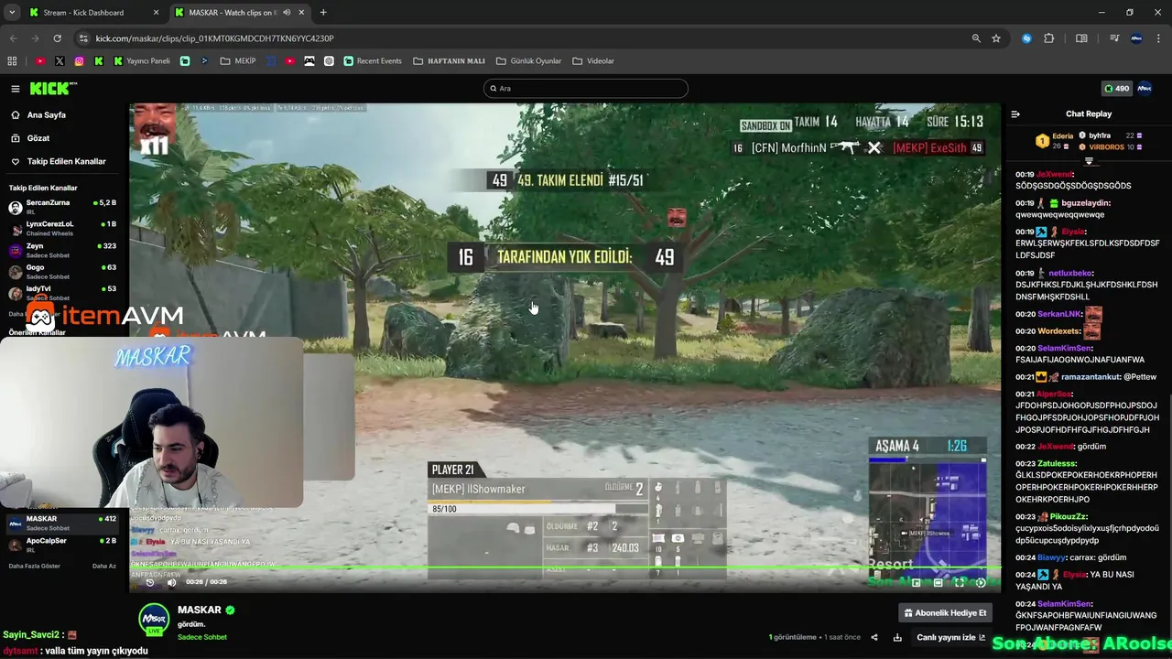This screenshot has height=659, width=1172.
Task: Focus the Ara search field
Action: tap(586, 89)
